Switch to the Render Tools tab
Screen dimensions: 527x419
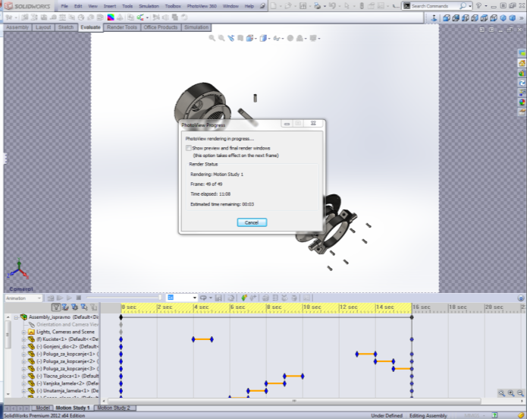pos(122,27)
